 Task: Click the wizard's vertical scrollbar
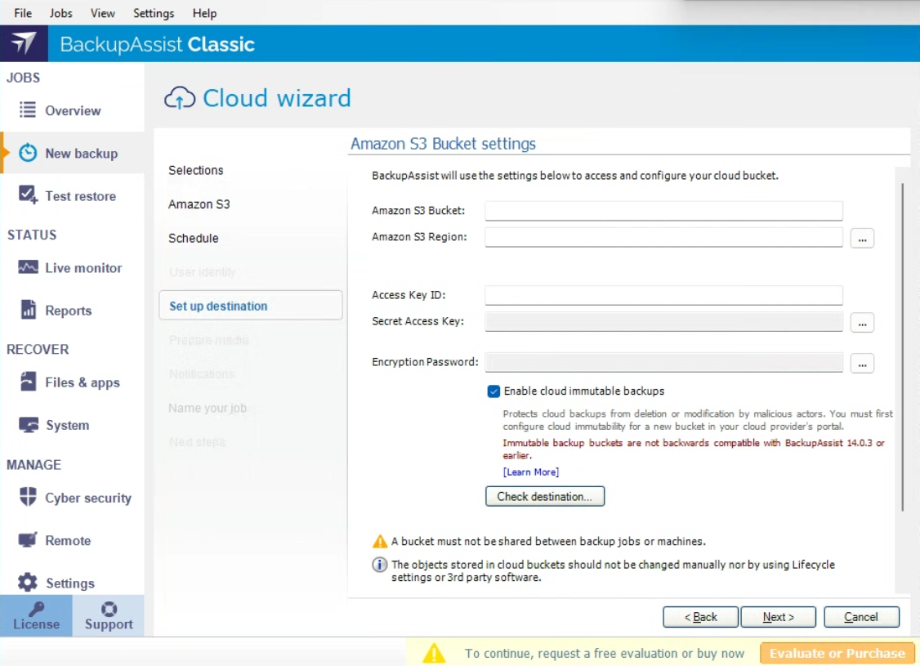(x=902, y=343)
